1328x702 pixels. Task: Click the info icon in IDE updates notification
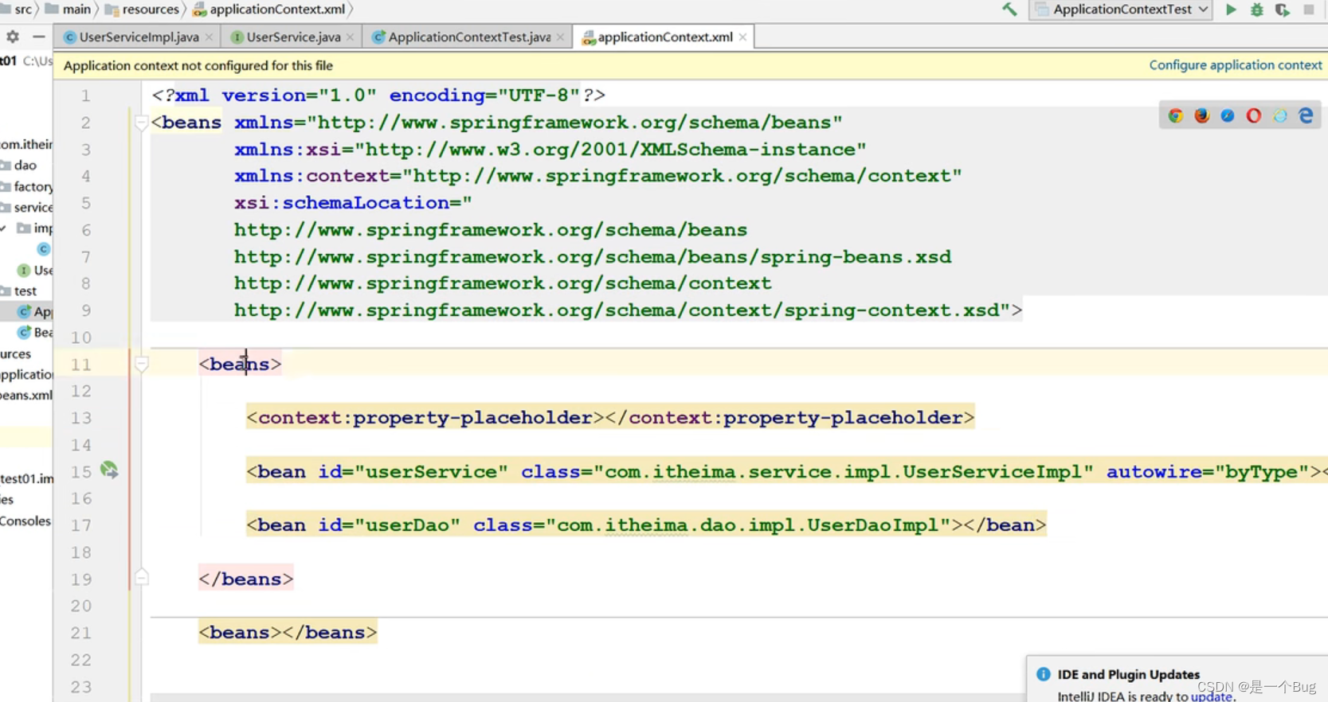1043,674
